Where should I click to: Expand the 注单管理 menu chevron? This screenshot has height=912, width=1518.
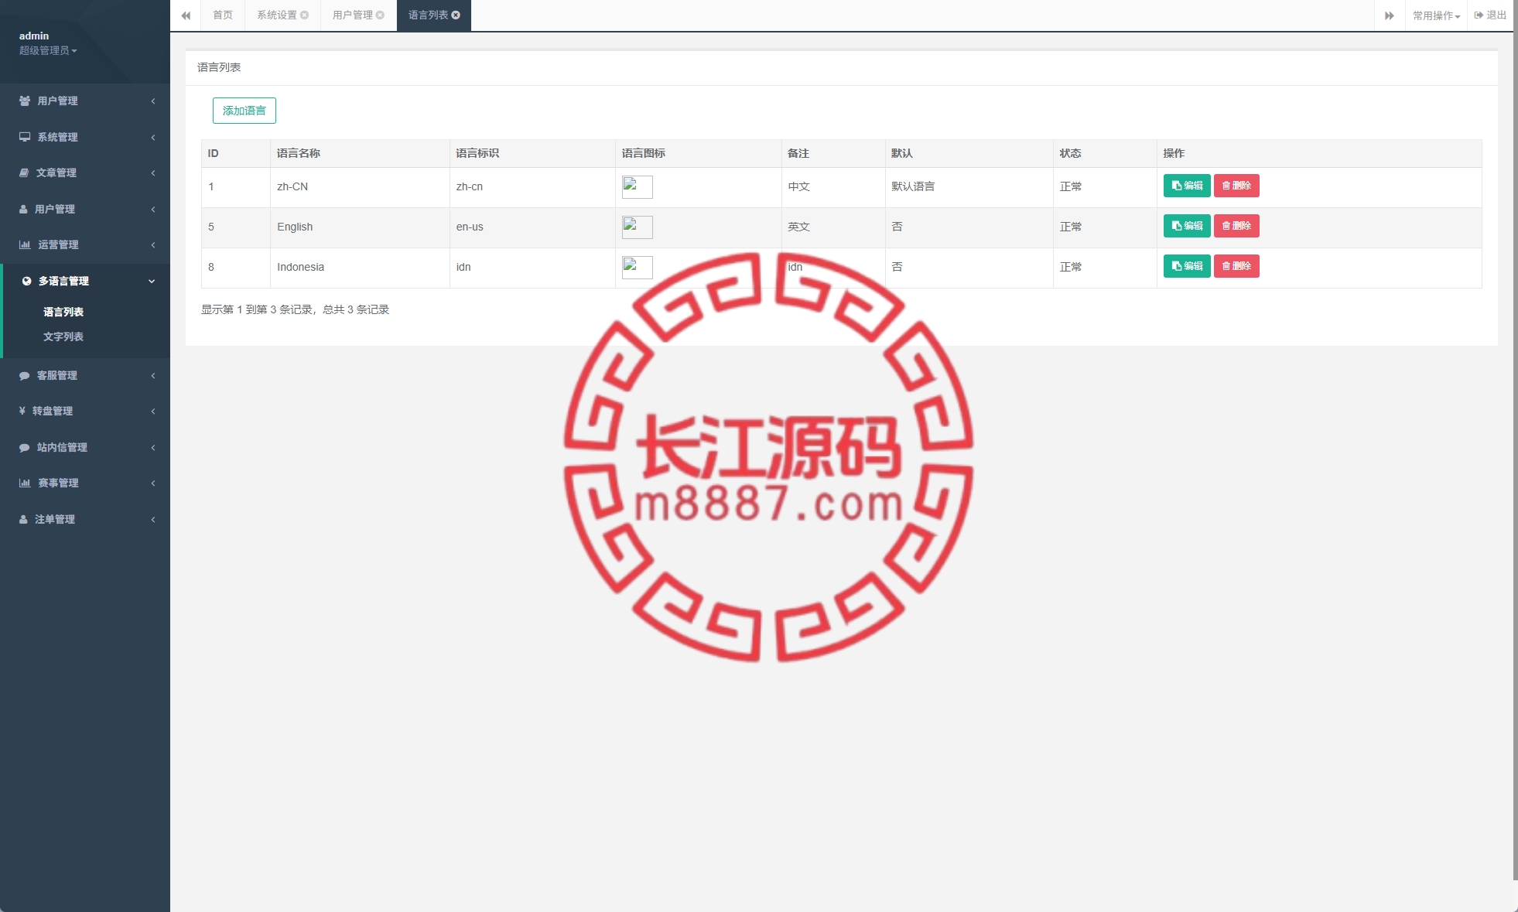point(153,519)
